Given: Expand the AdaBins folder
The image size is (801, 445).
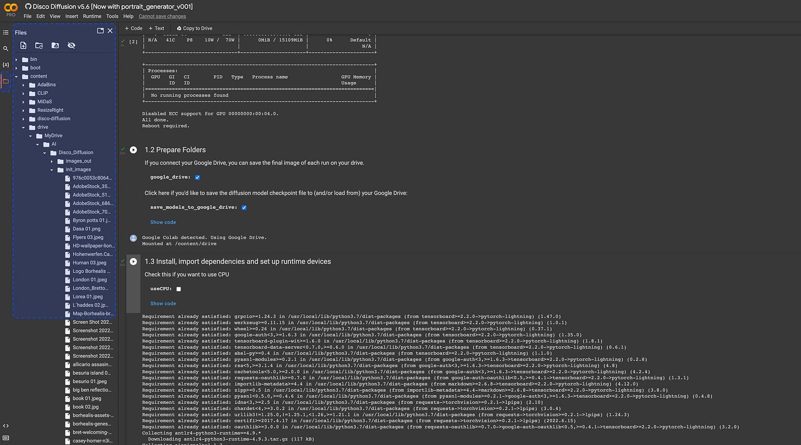Looking at the screenshot, I should pyautogui.click(x=24, y=85).
